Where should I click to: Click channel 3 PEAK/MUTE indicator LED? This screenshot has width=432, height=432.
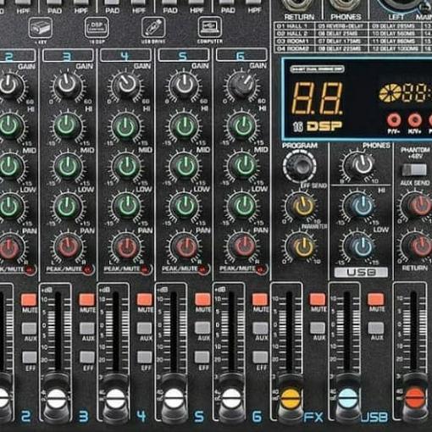click(88, 269)
